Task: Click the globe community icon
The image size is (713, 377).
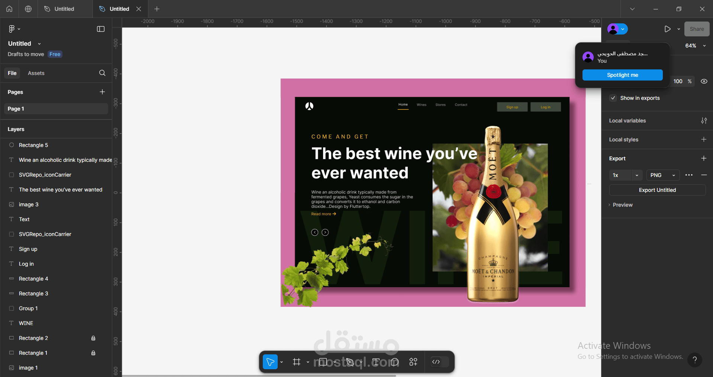Action: point(28,9)
